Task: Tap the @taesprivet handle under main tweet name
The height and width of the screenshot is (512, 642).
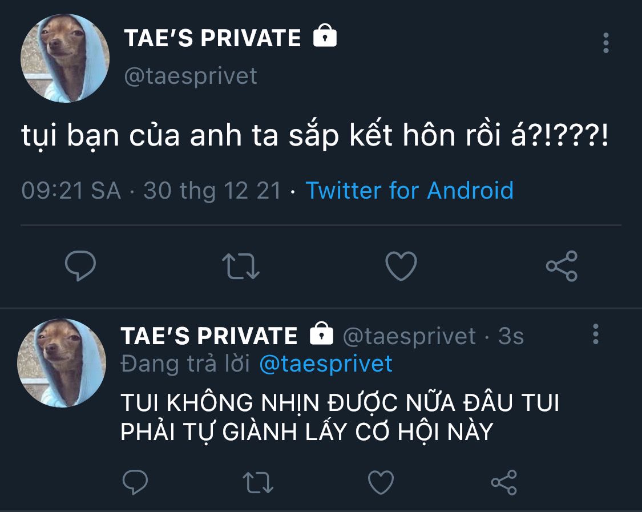Action: coord(191,76)
